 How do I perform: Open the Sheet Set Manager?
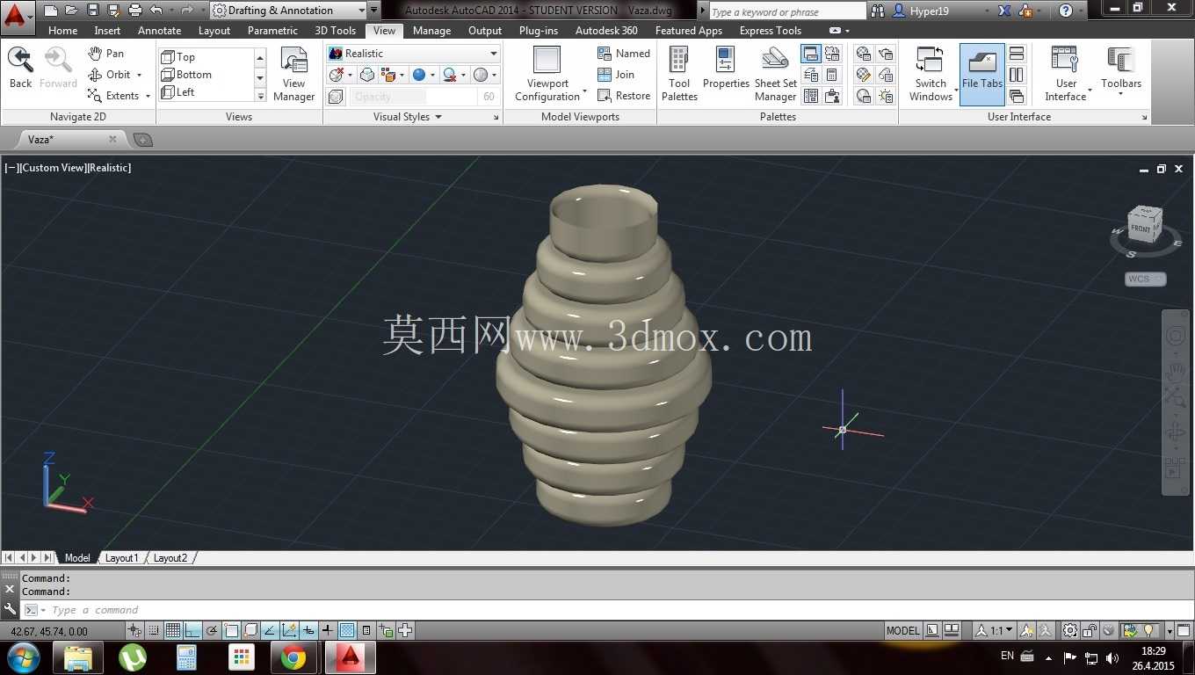tap(775, 75)
